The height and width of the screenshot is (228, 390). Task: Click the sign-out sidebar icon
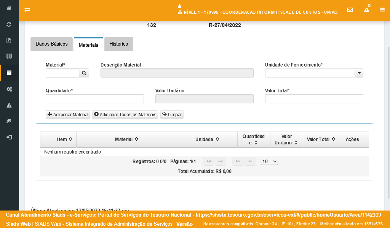pos(9,137)
